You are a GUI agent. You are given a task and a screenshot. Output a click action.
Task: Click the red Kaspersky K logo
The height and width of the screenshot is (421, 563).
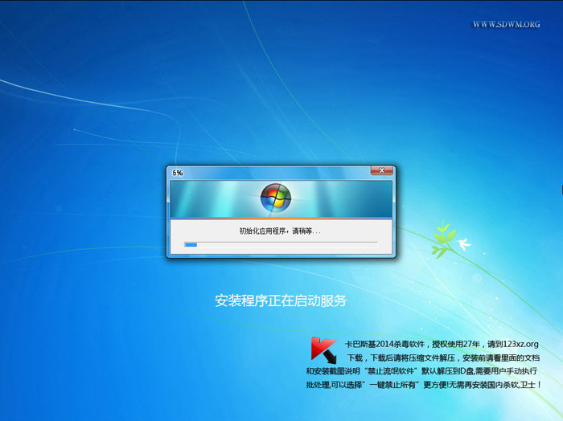323,350
